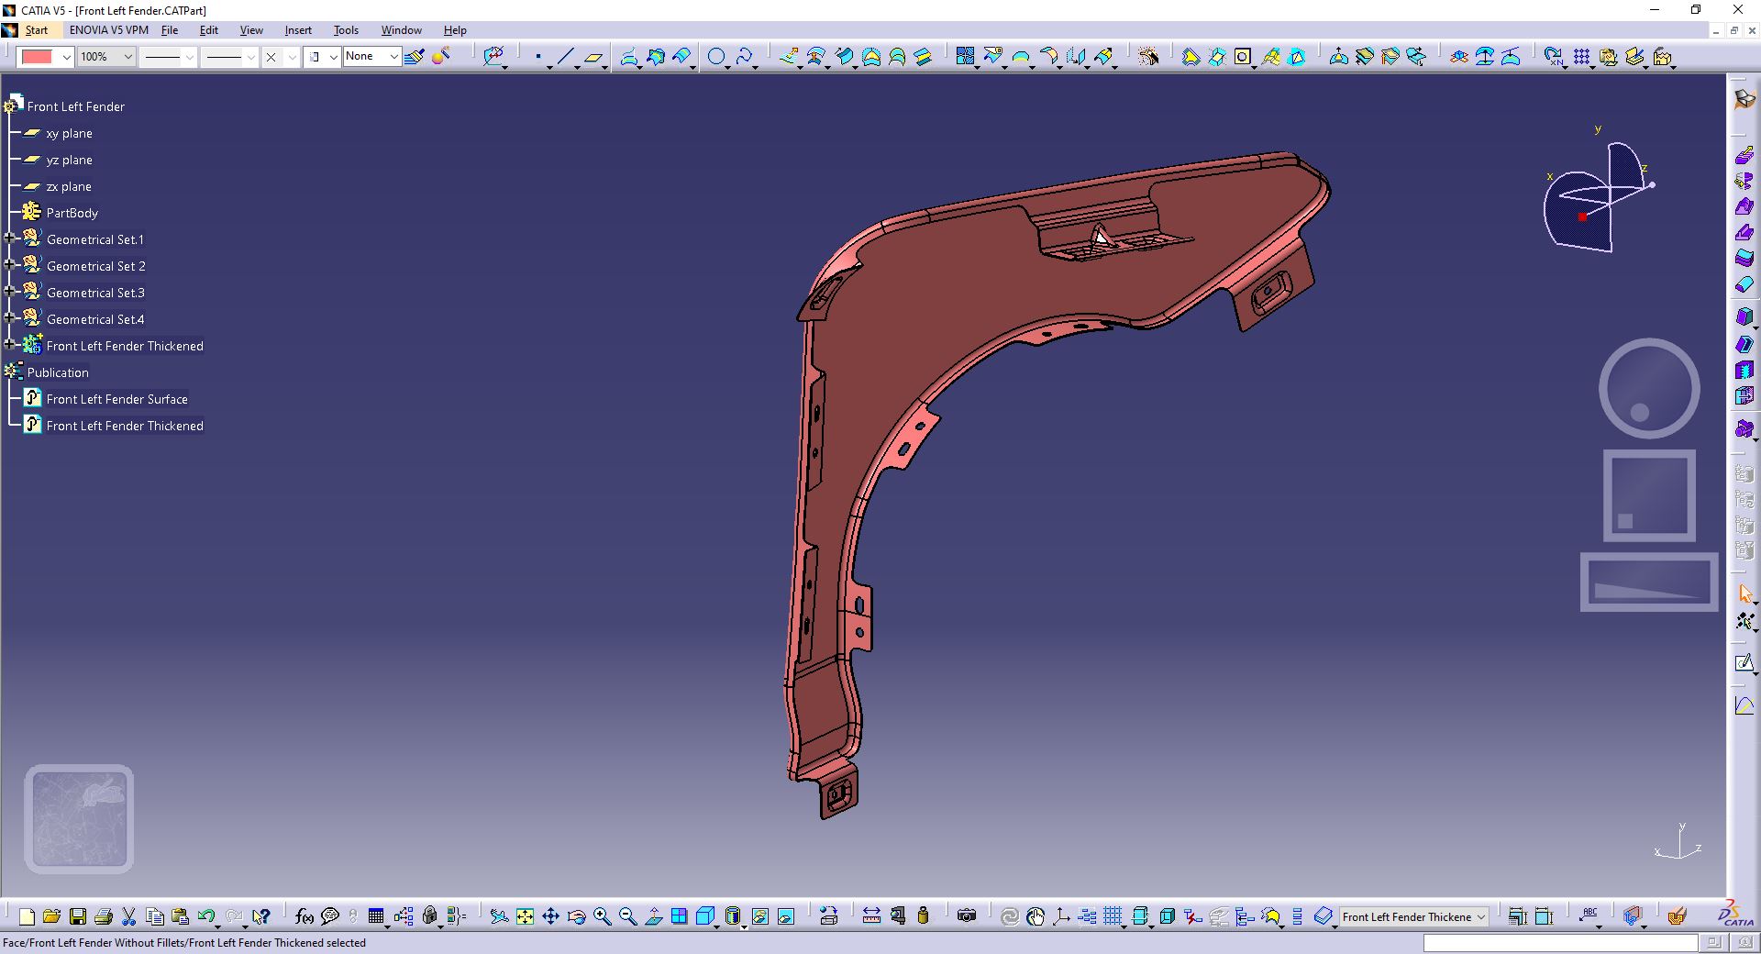Click the Cut scissors icon

tap(129, 916)
